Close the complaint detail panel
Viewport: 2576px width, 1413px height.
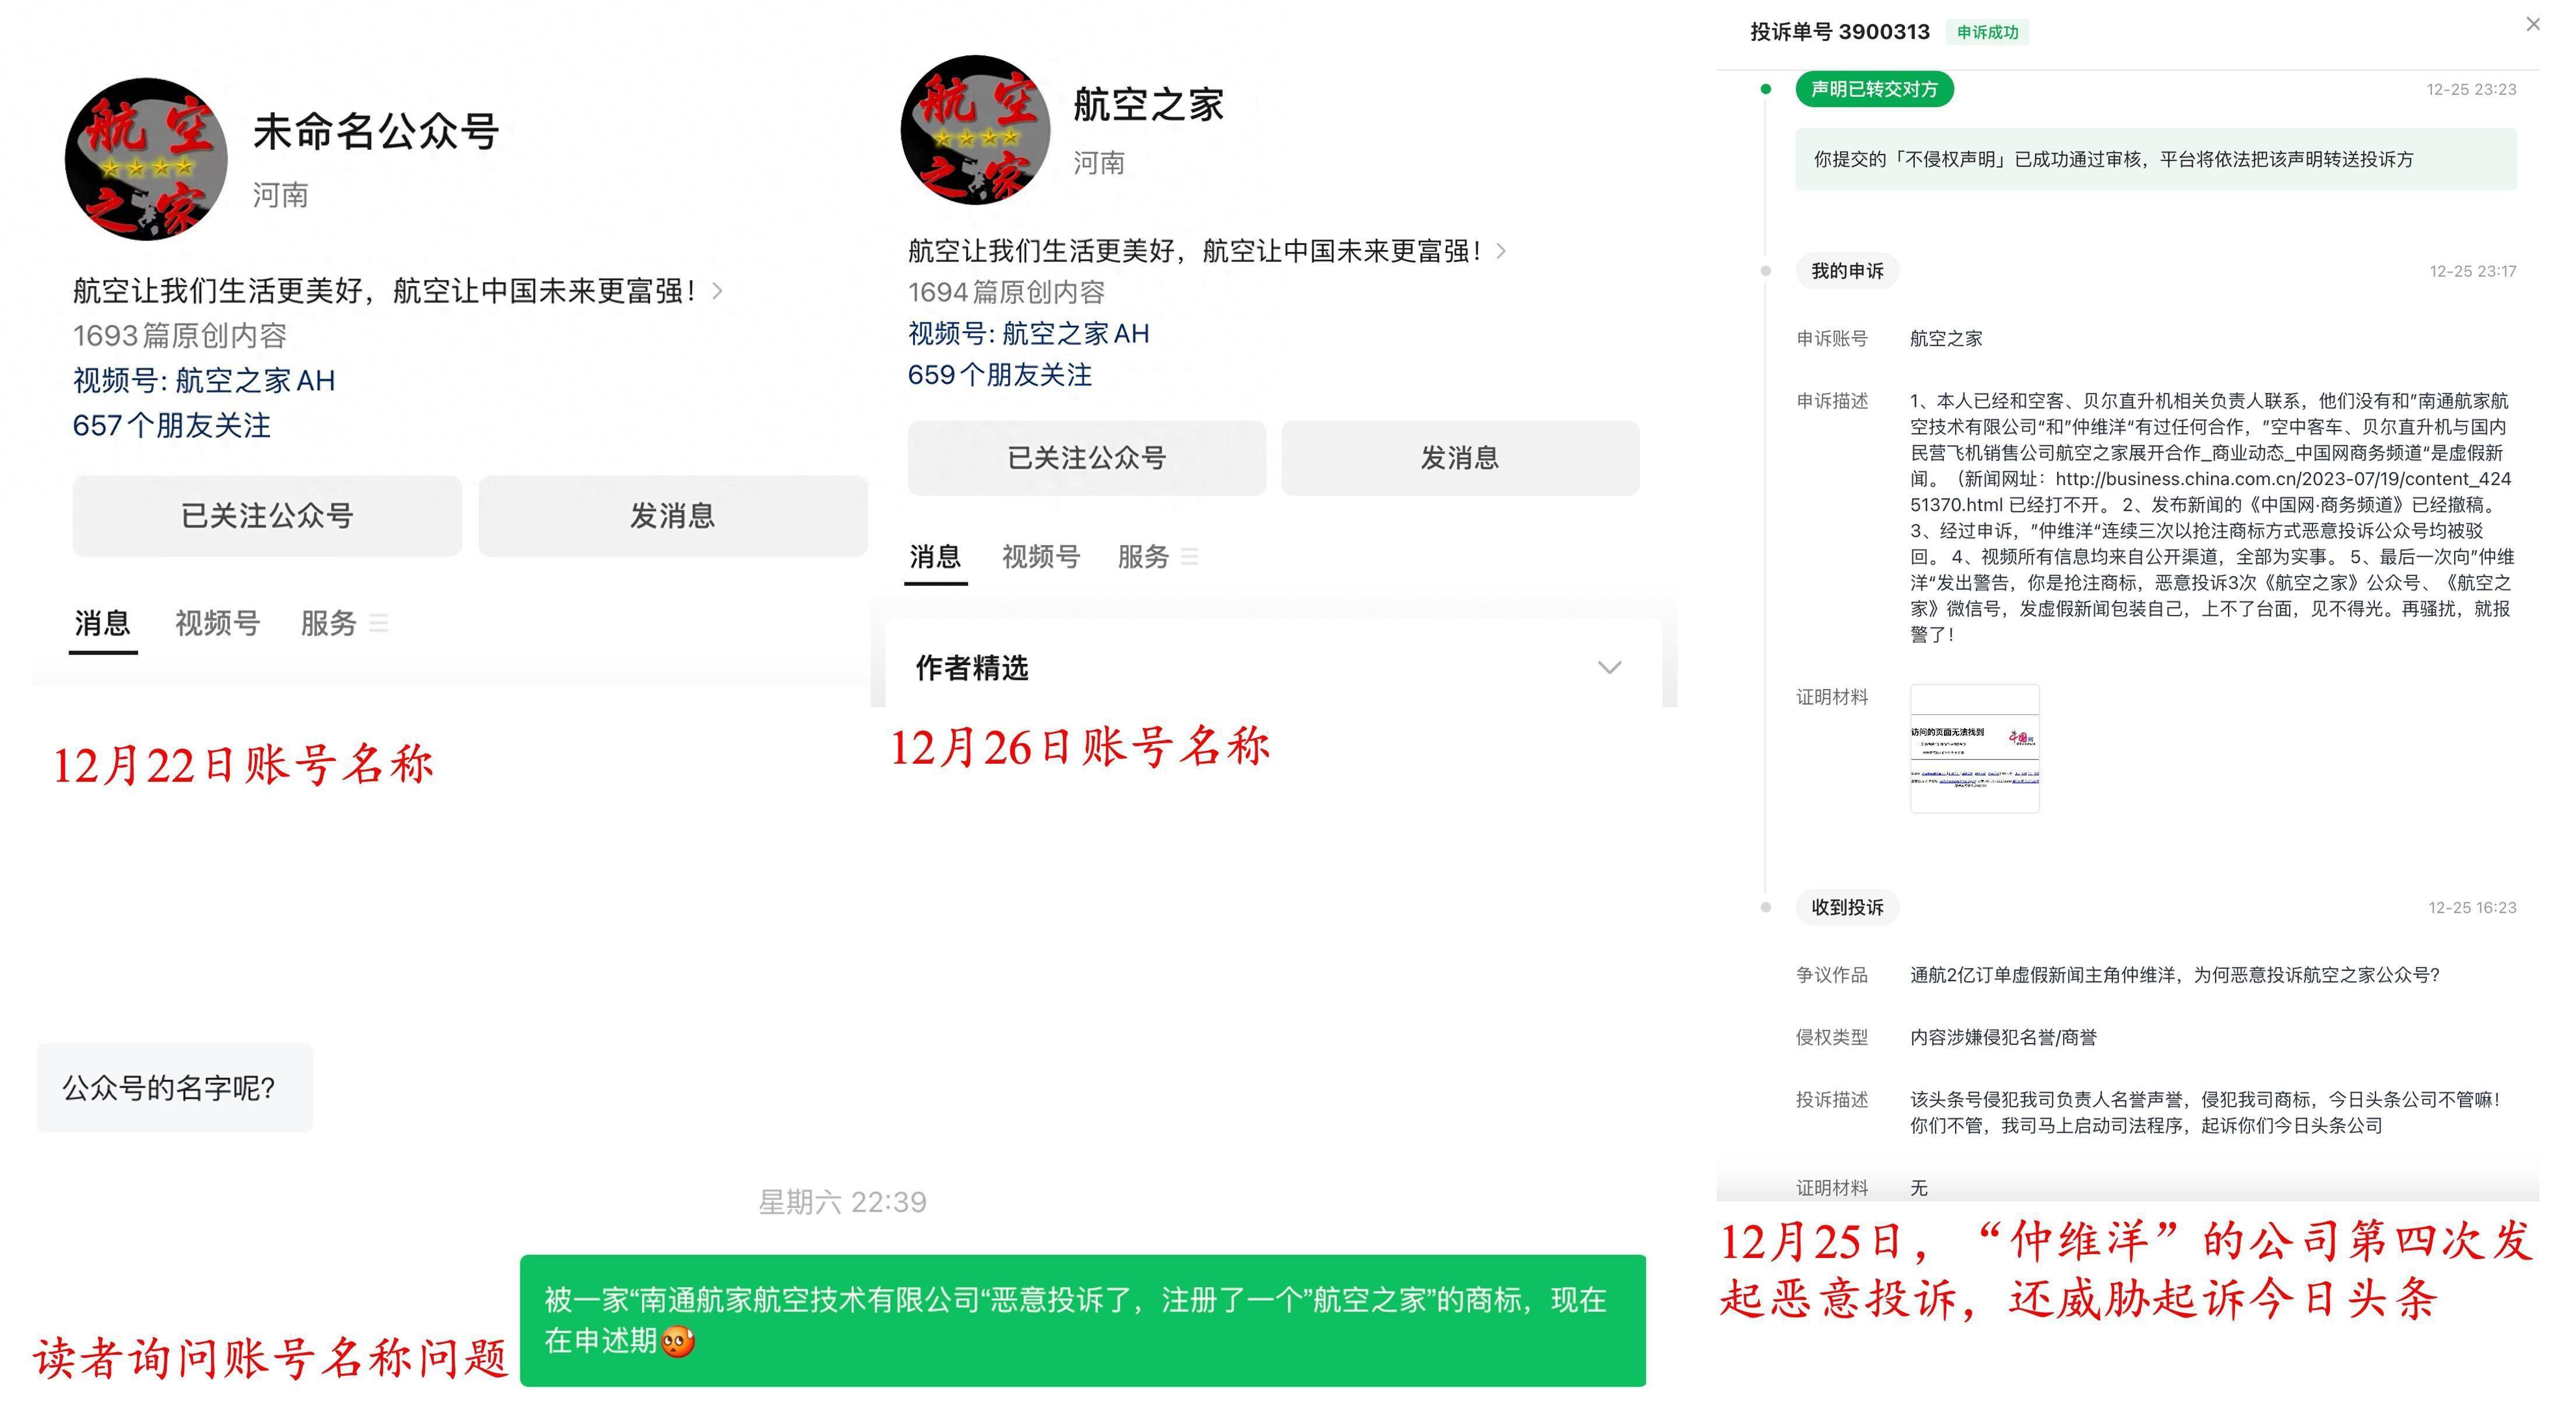pyautogui.click(x=2533, y=24)
